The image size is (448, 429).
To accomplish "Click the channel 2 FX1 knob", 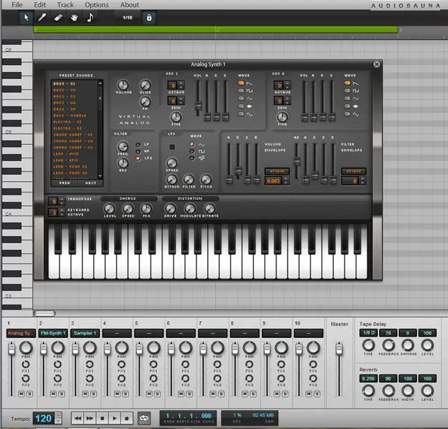I will [x=57, y=364].
